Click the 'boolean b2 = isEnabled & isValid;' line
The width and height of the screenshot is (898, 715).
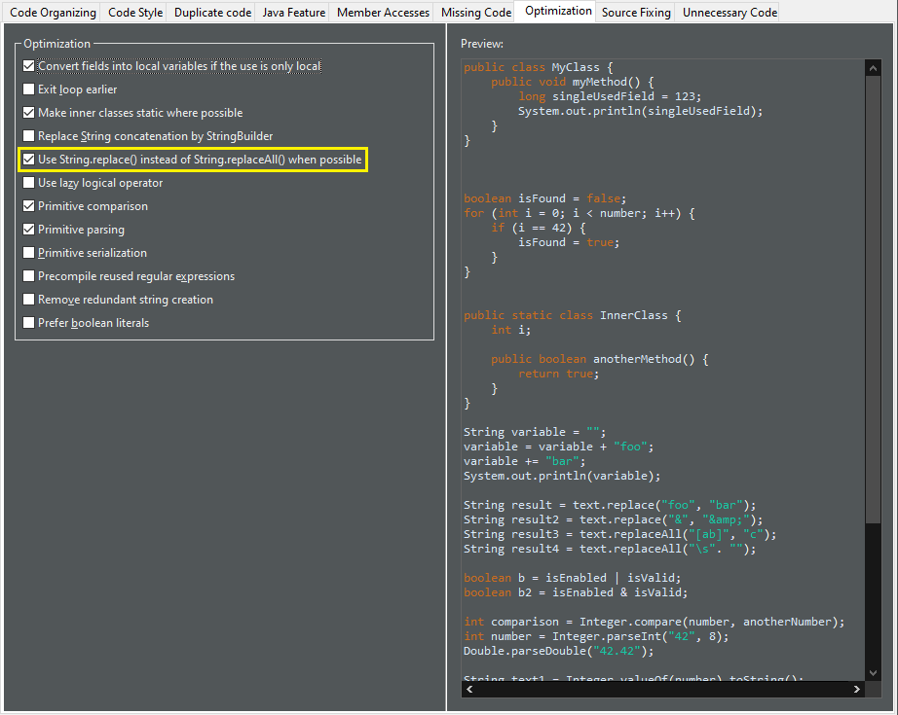[x=576, y=592]
